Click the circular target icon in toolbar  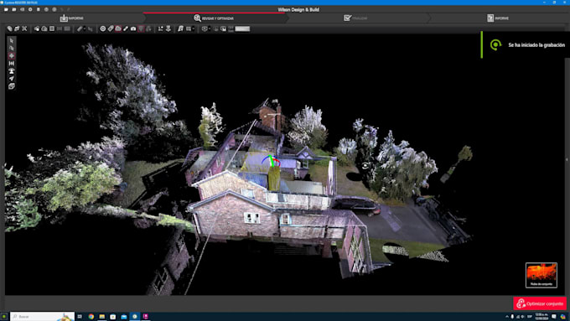click(x=103, y=28)
